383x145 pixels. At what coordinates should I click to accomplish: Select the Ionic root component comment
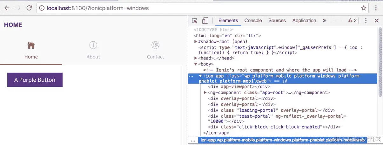click(x=280, y=70)
